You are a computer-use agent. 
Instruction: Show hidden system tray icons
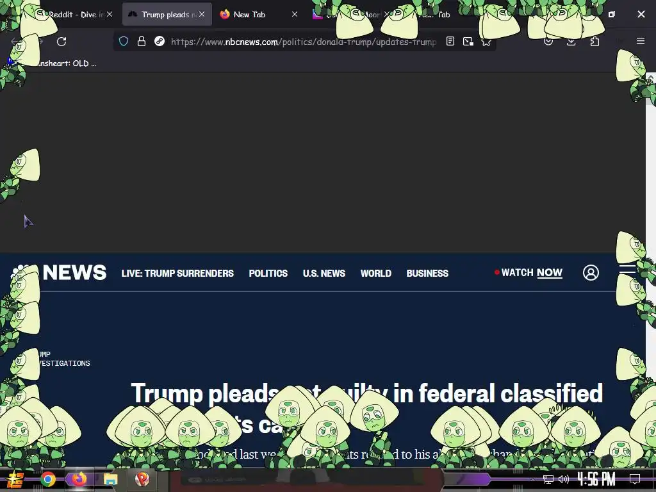[532, 479]
